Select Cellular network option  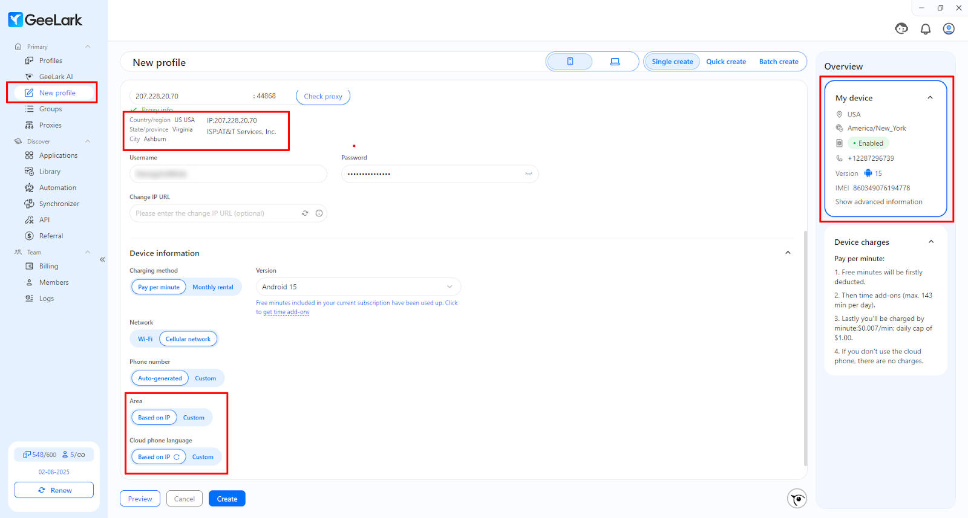tap(188, 339)
